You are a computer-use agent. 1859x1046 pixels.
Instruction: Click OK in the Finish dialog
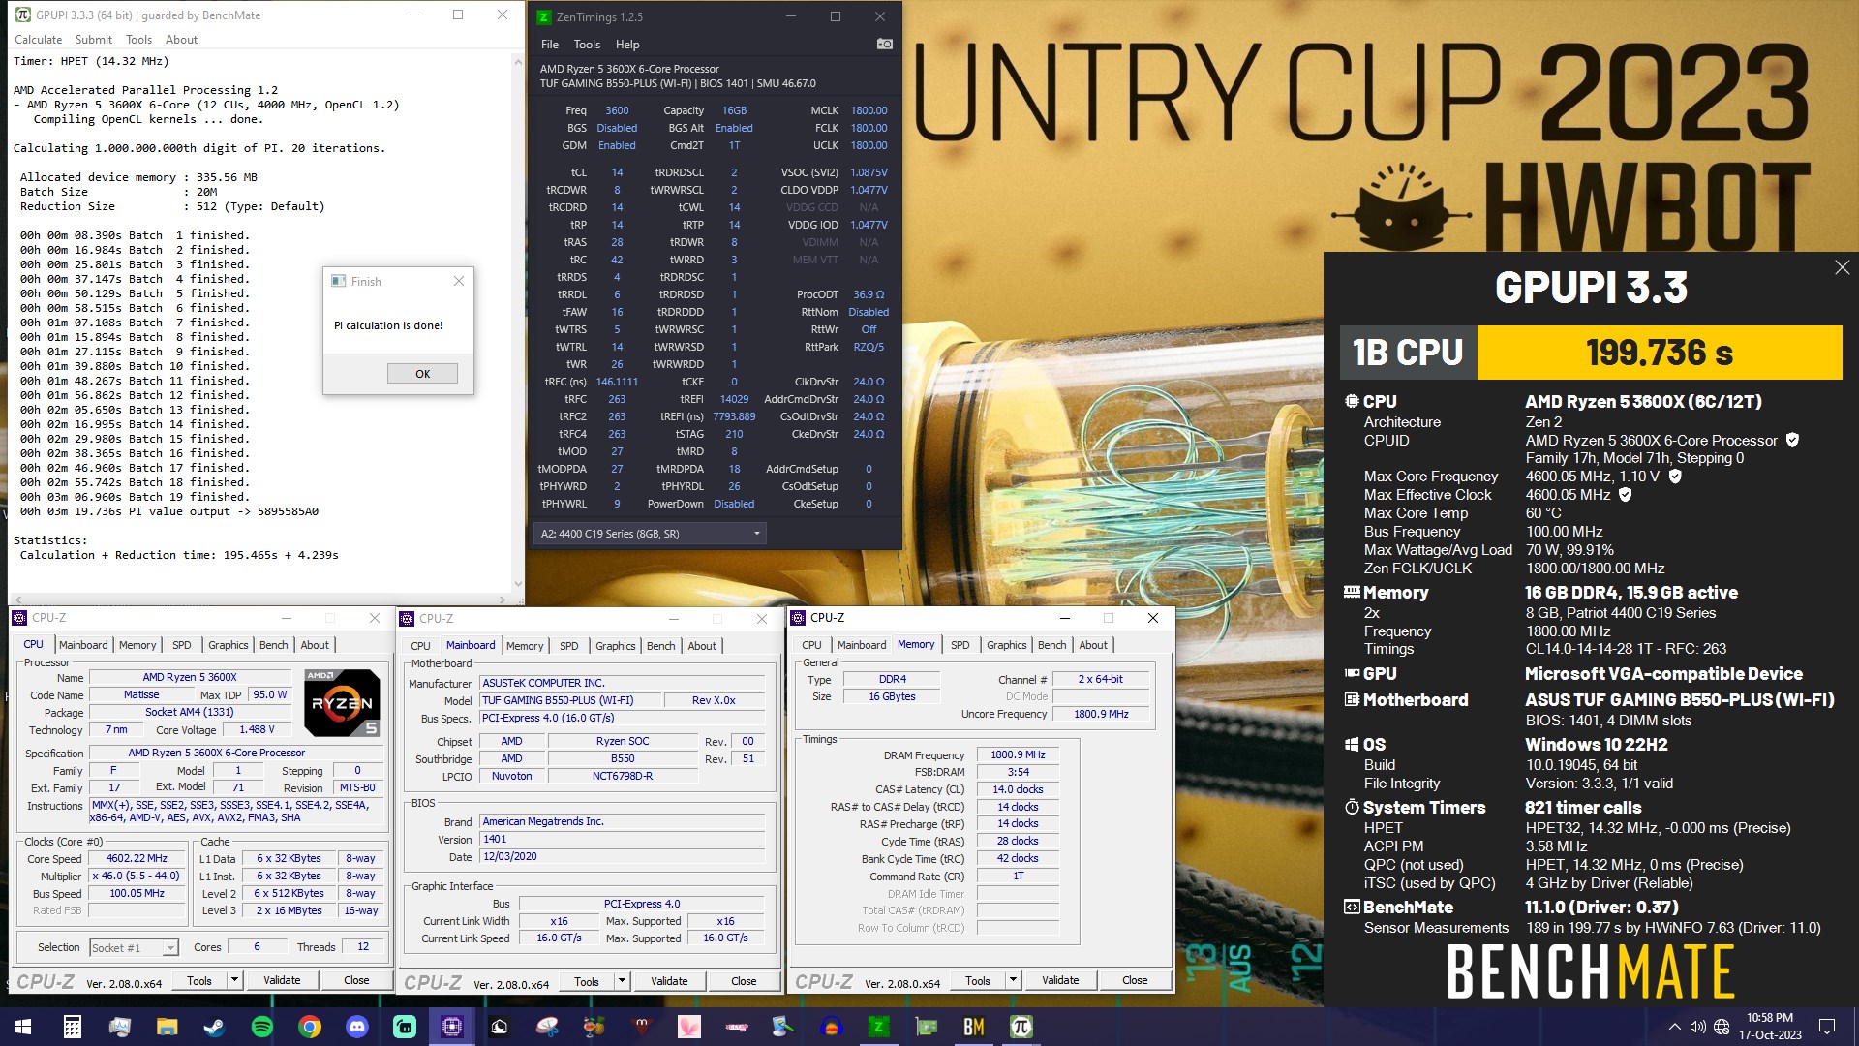pyautogui.click(x=422, y=374)
